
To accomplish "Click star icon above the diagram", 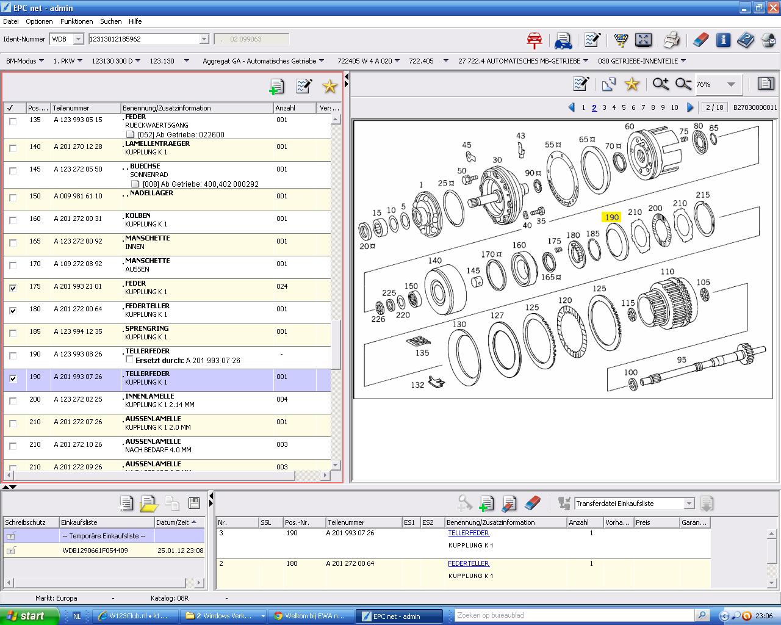I will [632, 84].
